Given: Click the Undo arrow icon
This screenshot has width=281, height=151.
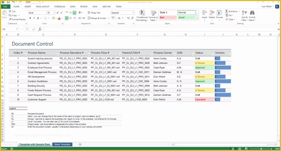Looking at the screenshot, I should point(14,2).
